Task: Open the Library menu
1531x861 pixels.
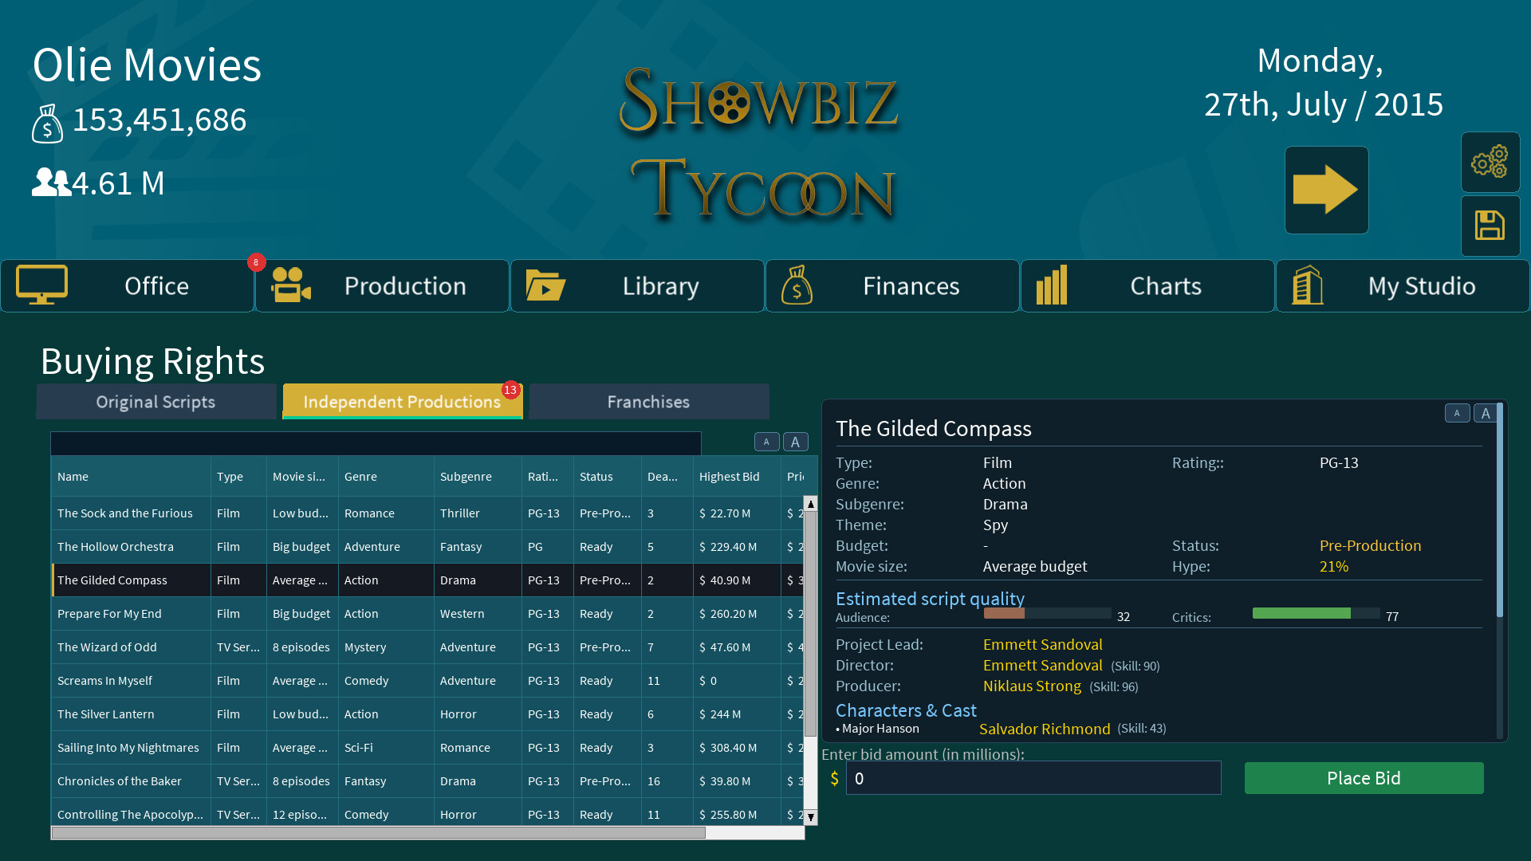Action: pyautogui.click(x=638, y=285)
